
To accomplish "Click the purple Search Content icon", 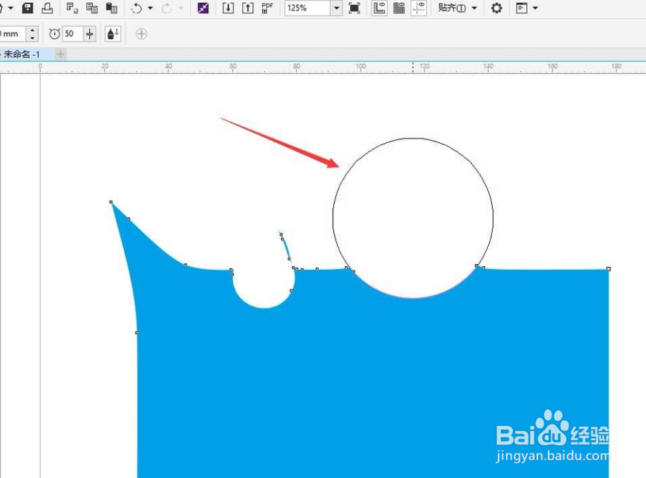I will [203, 8].
